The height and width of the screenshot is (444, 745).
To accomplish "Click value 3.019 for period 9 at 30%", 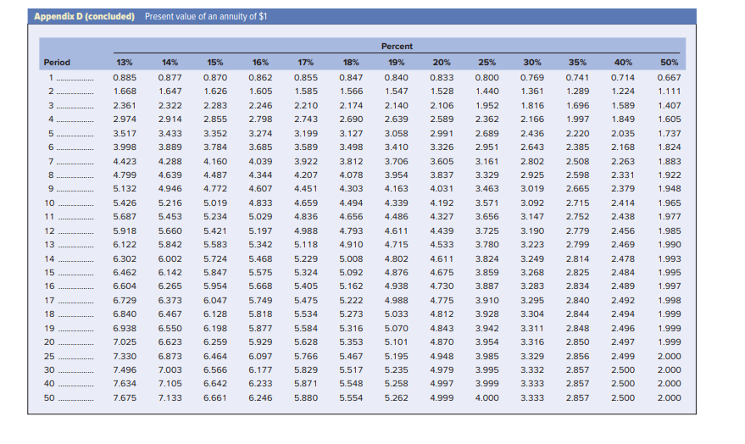I will click(x=532, y=188).
